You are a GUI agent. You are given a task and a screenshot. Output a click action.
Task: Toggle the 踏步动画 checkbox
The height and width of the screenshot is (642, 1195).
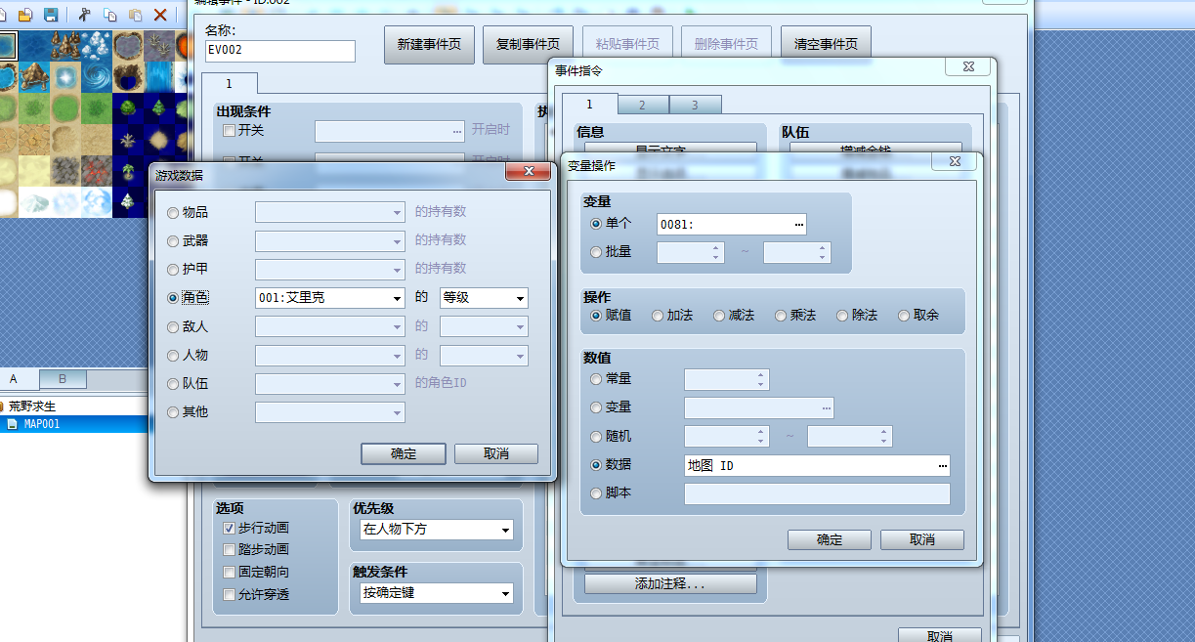230,549
